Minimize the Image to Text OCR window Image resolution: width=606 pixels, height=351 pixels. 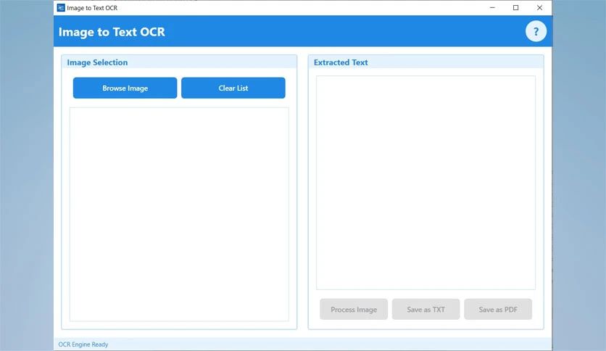coord(492,8)
